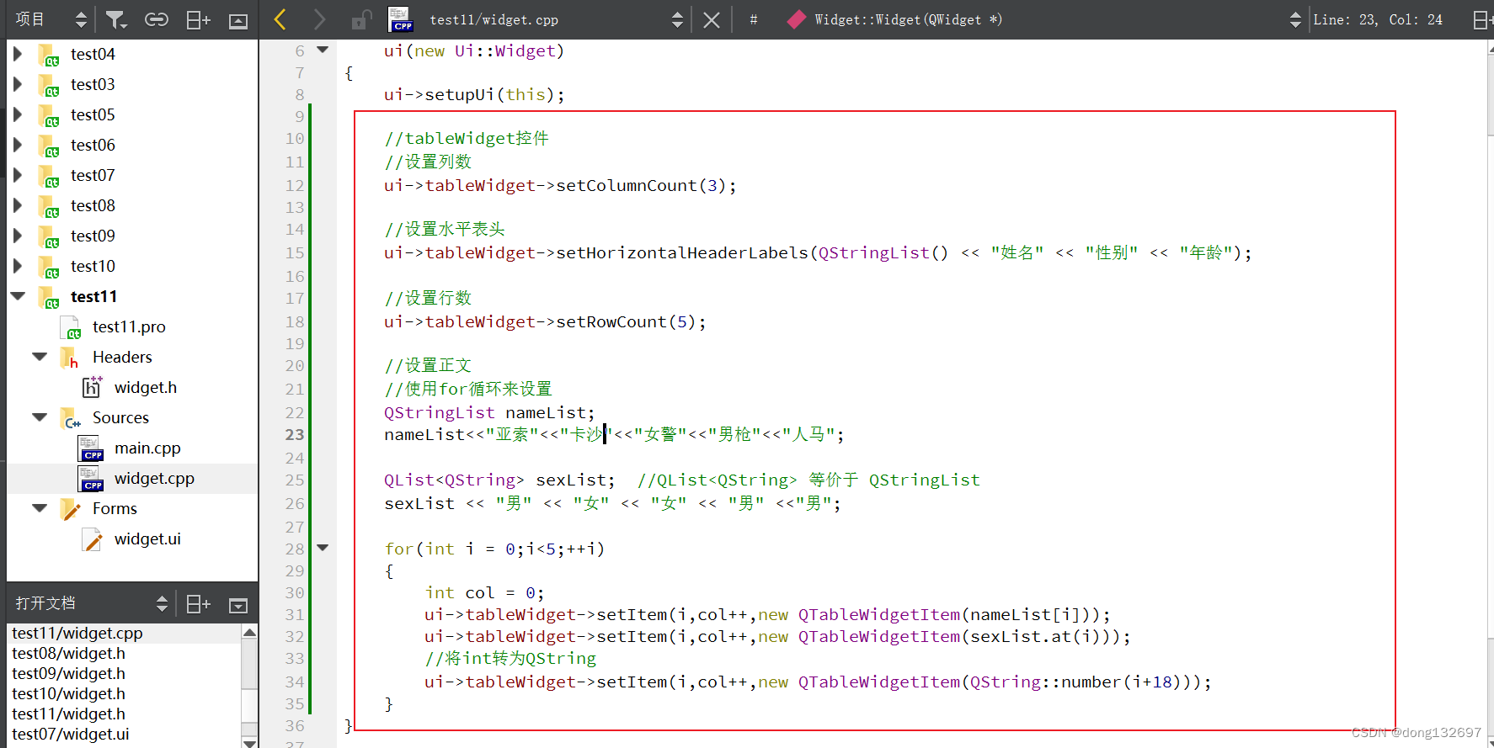1494x748 pixels.
Task: Open test09/widget.h in open documents
Action: point(68,673)
